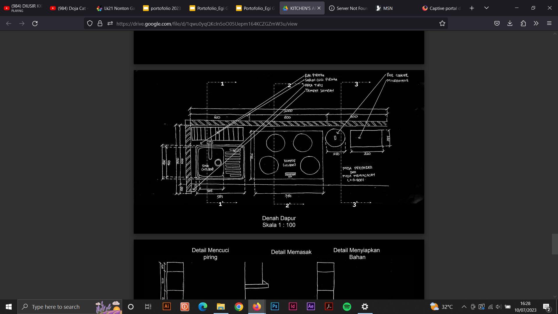Show tracking protection shield info
This screenshot has width=558, height=314.
(x=90, y=24)
